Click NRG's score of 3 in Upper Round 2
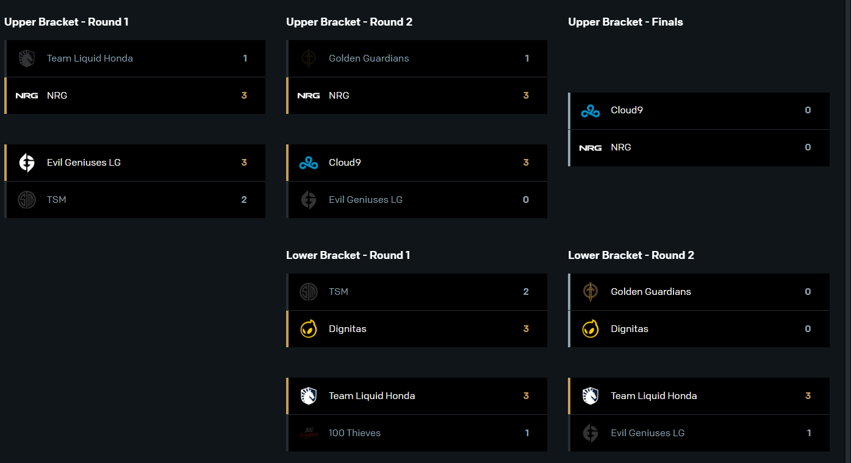The image size is (851, 463). click(526, 96)
